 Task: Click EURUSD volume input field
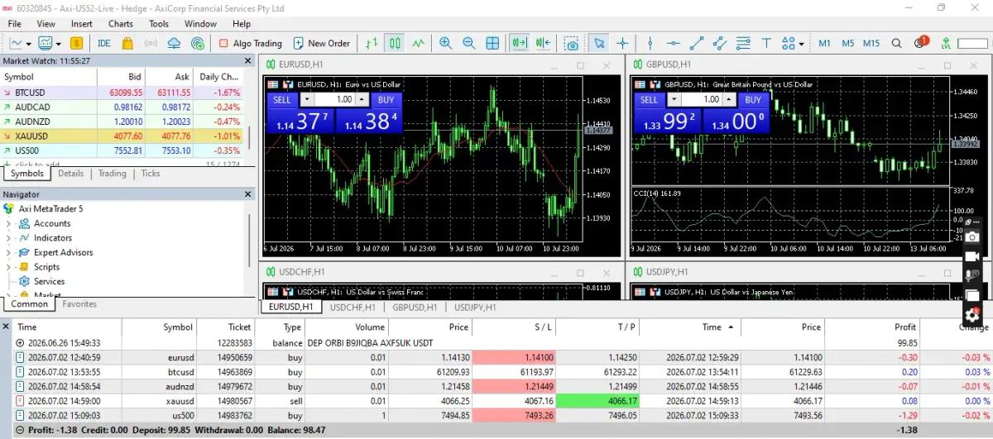click(x=334, y=99)
